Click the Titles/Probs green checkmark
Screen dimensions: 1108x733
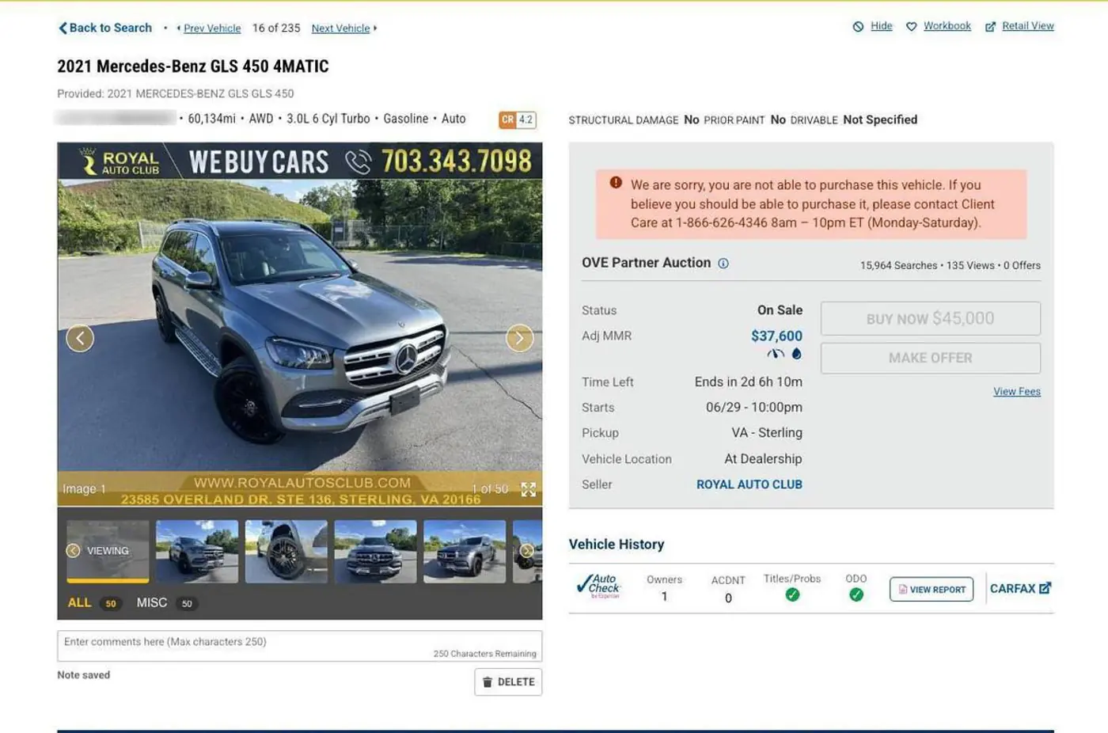click(x=792, y=595)
